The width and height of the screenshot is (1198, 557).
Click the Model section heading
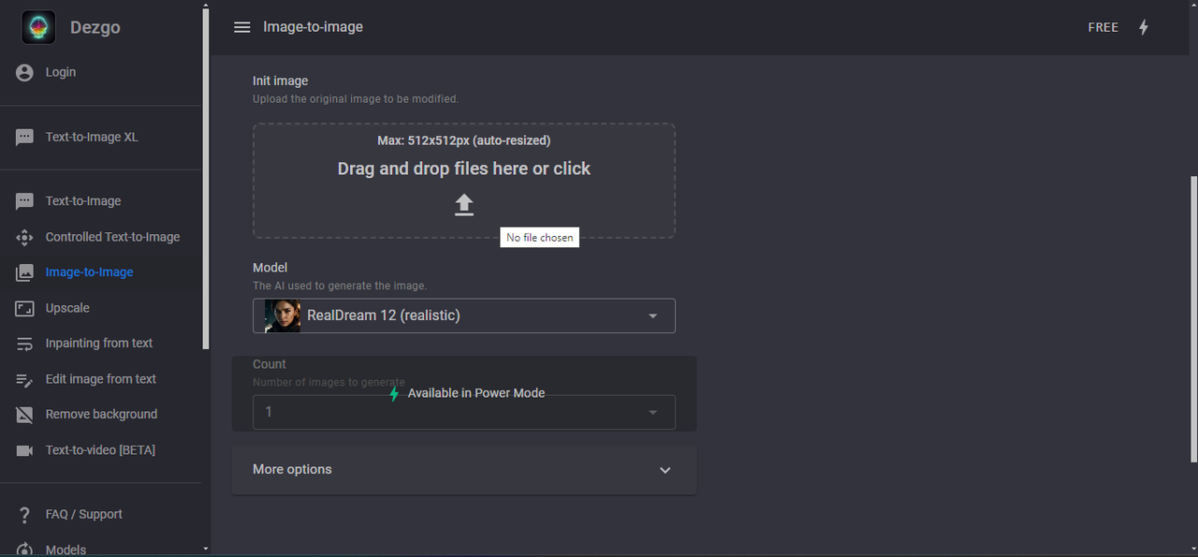pyautogui.click(x=270, y=267)
